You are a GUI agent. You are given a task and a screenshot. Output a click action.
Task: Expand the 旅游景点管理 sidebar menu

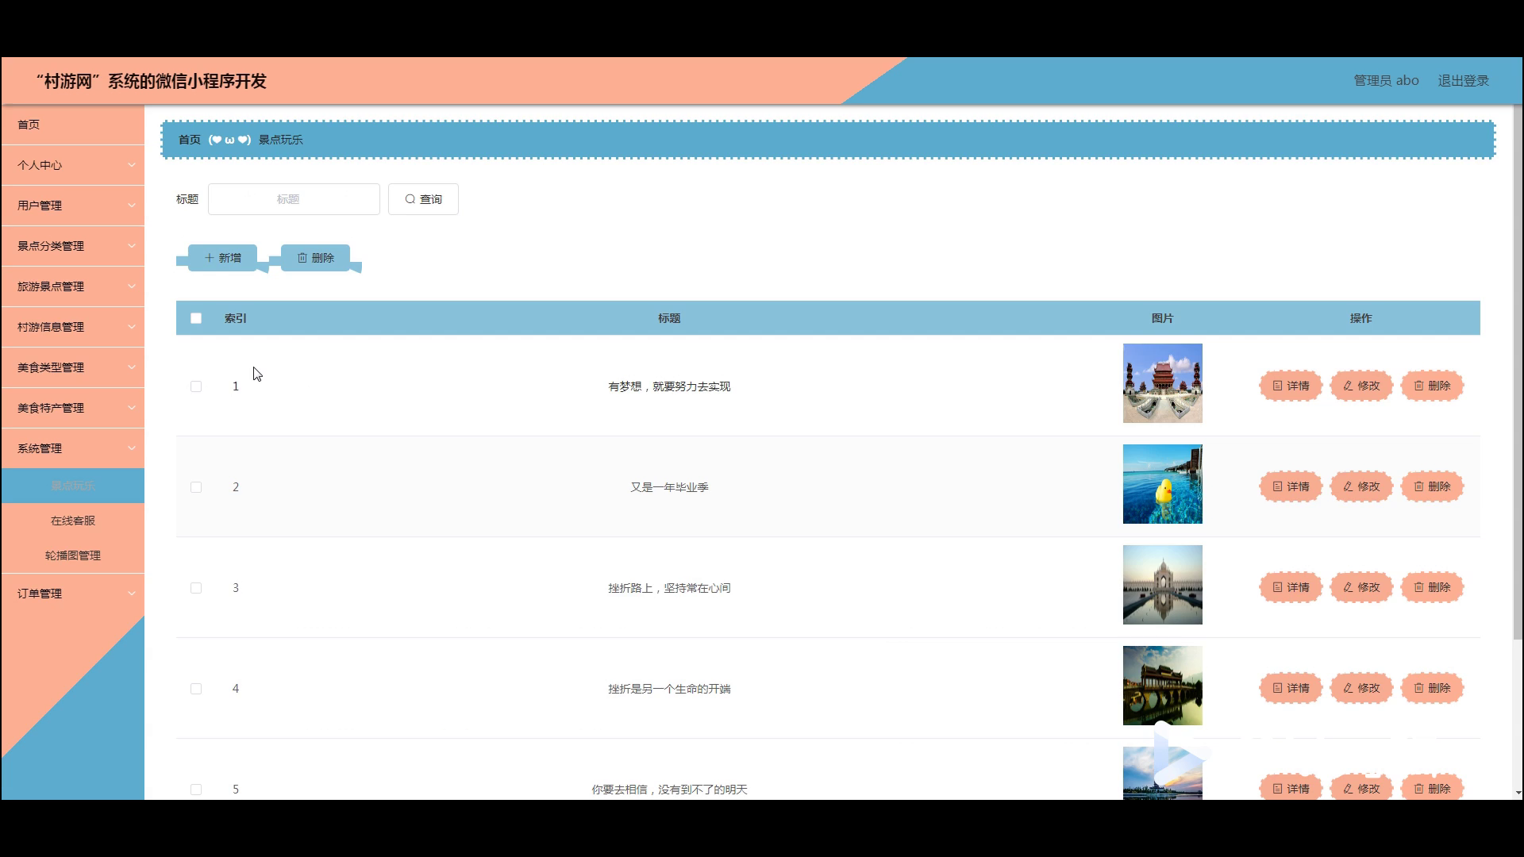coord(73,286)
